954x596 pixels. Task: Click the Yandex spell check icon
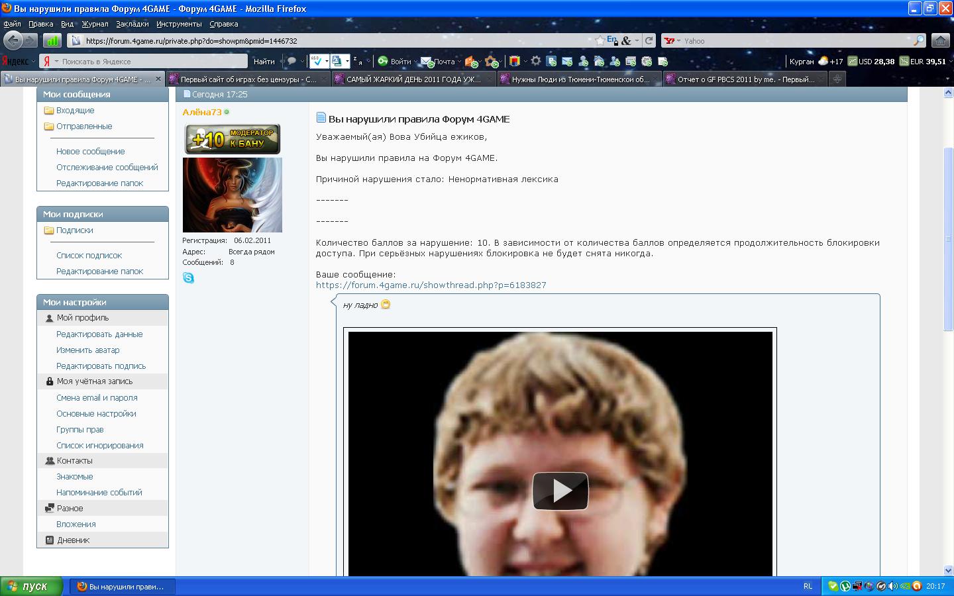[318, 61]
